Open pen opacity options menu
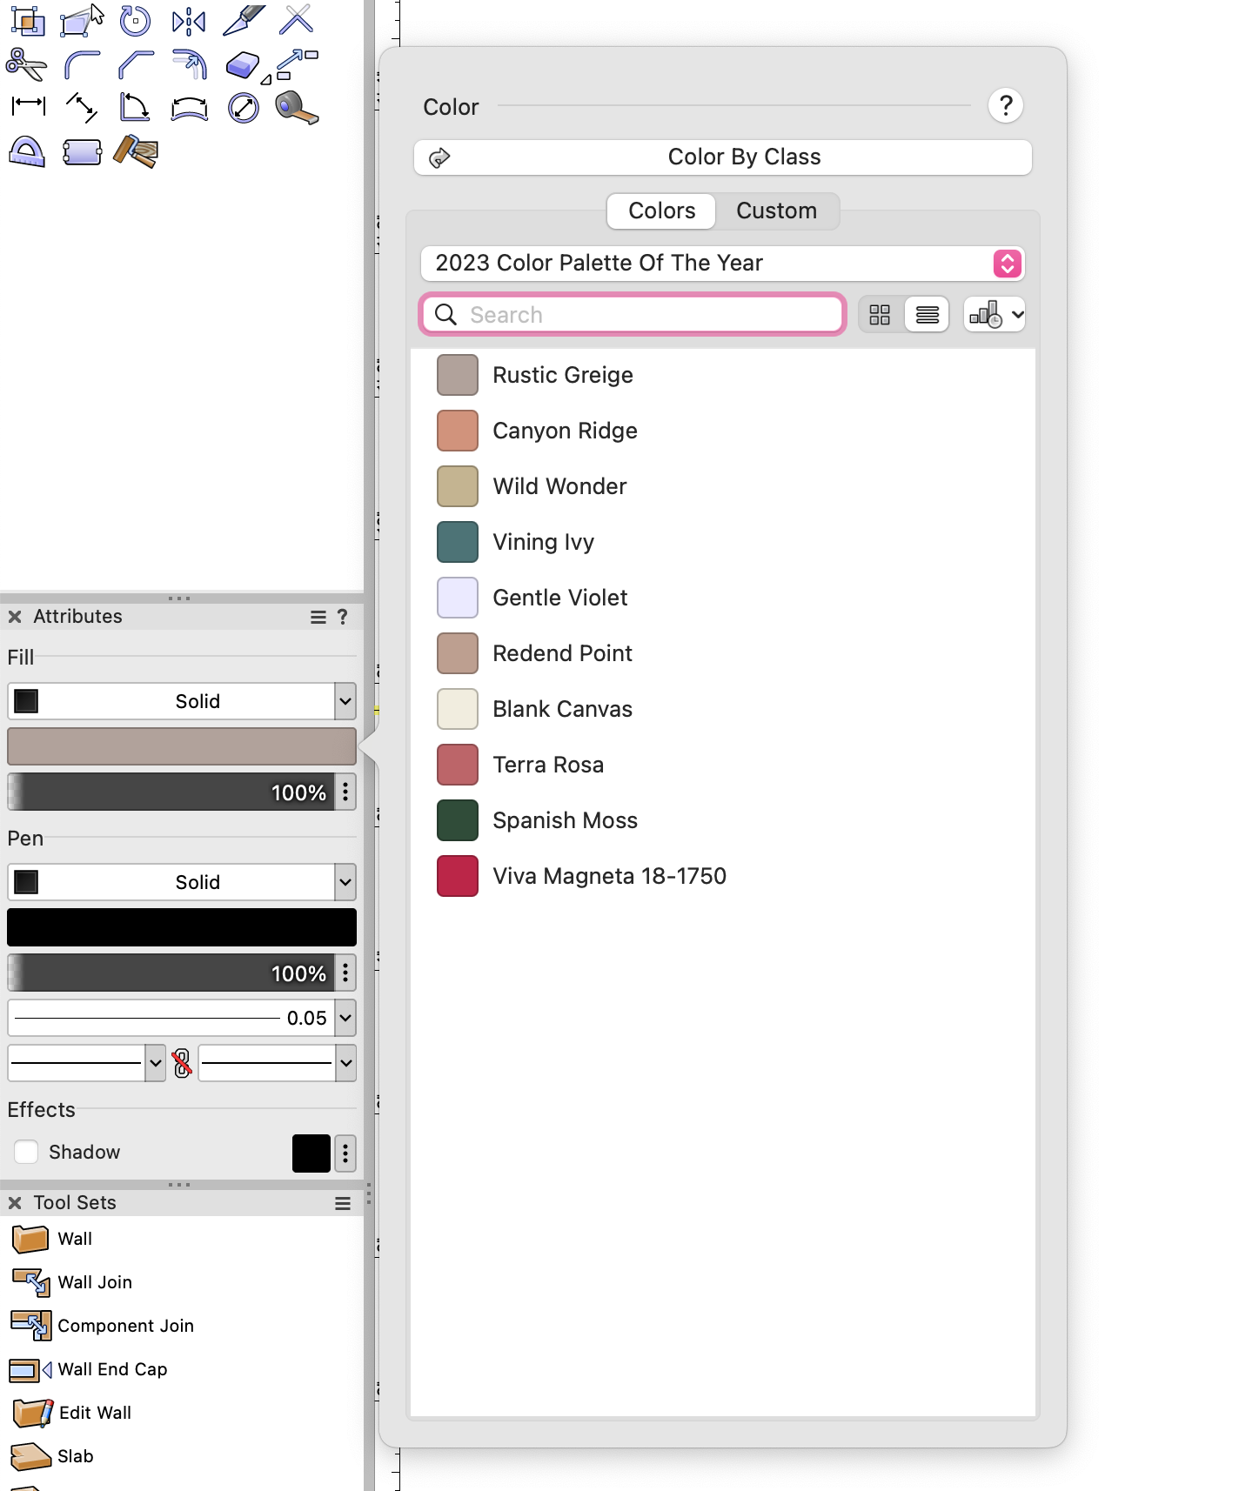 click(345, 973)
